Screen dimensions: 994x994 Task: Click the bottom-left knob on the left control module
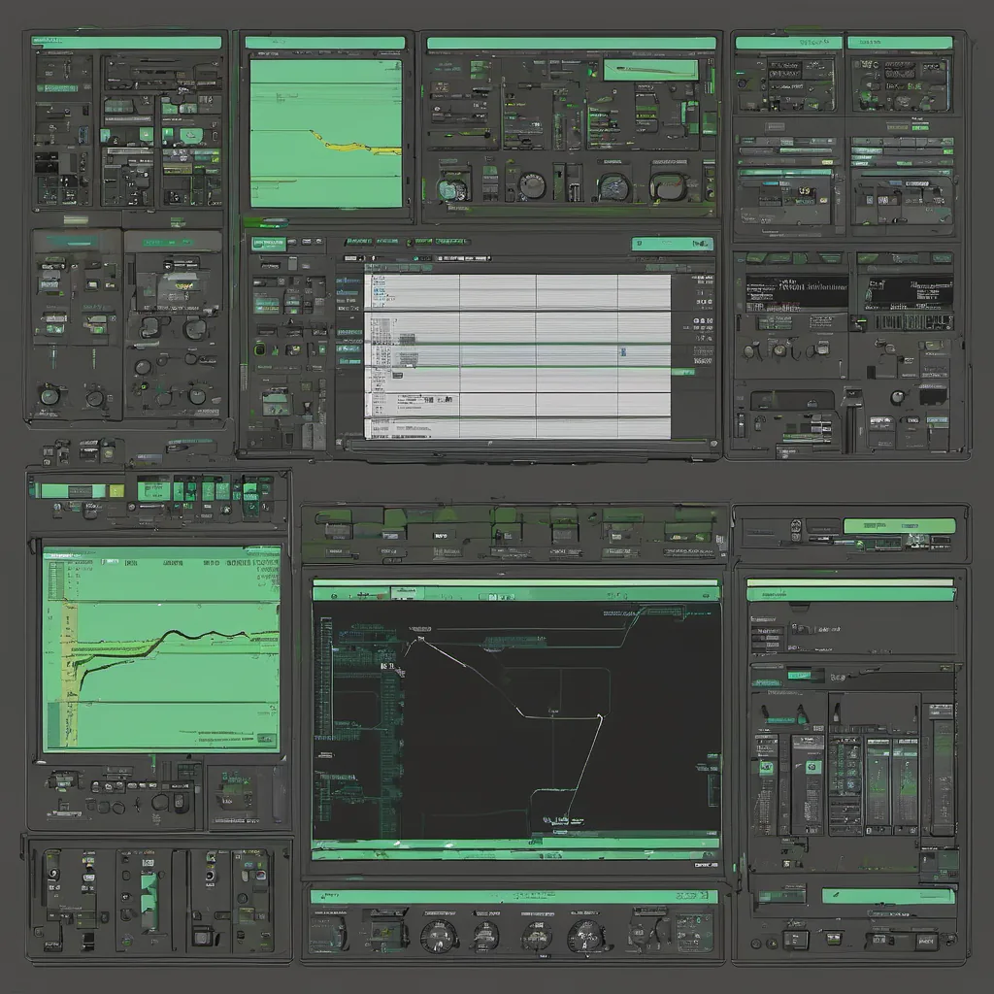[49, 395]
